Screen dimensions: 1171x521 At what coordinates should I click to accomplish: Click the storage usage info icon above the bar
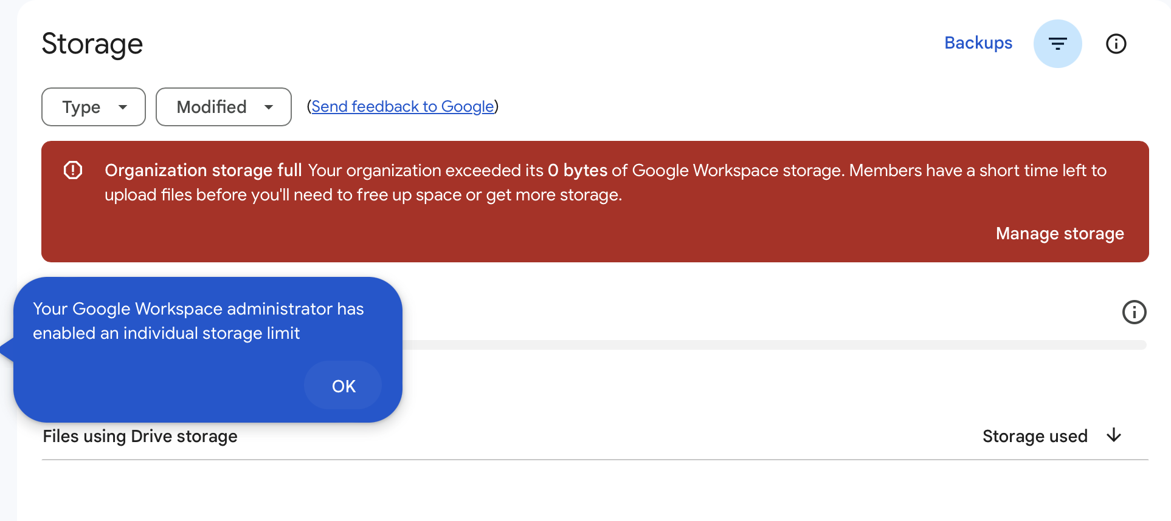1134,312
